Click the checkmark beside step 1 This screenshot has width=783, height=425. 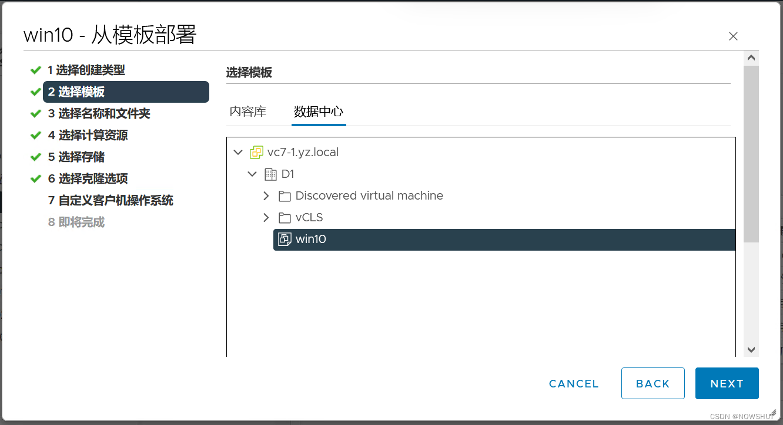[35, 70]
